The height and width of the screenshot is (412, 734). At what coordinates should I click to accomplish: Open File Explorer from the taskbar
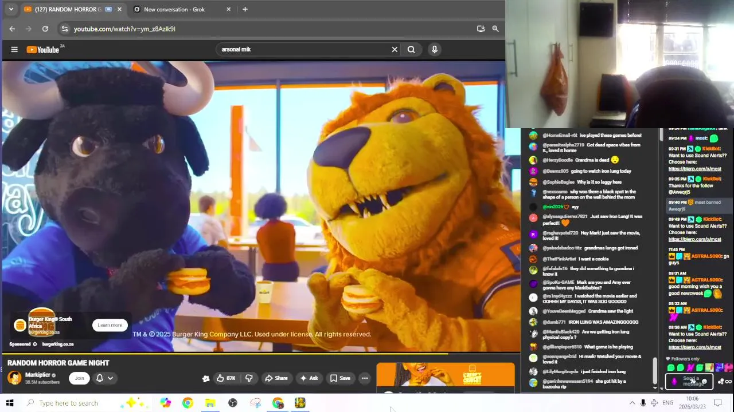(x=210, y=403)
